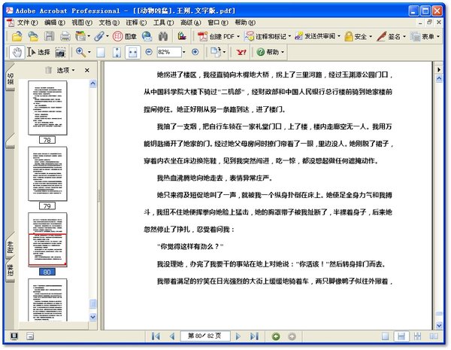This screenshot has height=350, width=451.
Task: Toggle Single Page layout
Action: (x=385, y=336)
